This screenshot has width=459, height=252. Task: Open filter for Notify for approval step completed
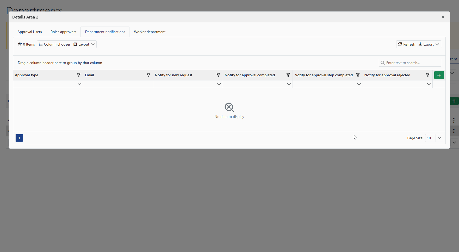358,75
